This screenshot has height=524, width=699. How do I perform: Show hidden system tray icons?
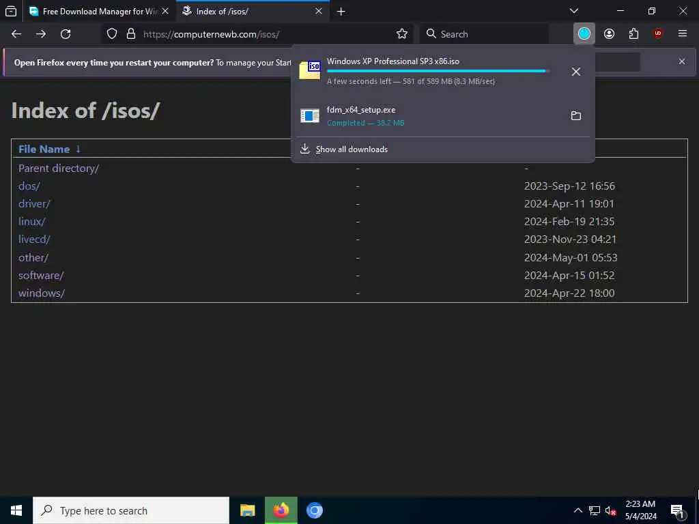(x=577, y=510)
